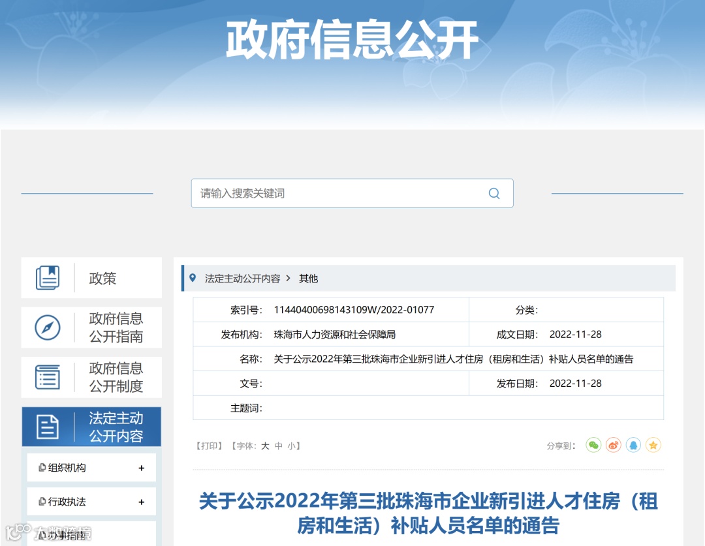Open the 政策 sidebar section
Image resolution: width=705 pixels, height=546 pixels.
tap(91, 278)
